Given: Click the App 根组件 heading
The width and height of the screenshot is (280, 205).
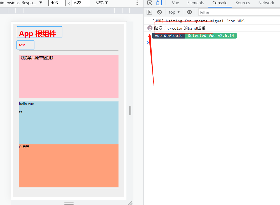Looking at the screenshot, I should pyautogui.click(x=37, y=34).
